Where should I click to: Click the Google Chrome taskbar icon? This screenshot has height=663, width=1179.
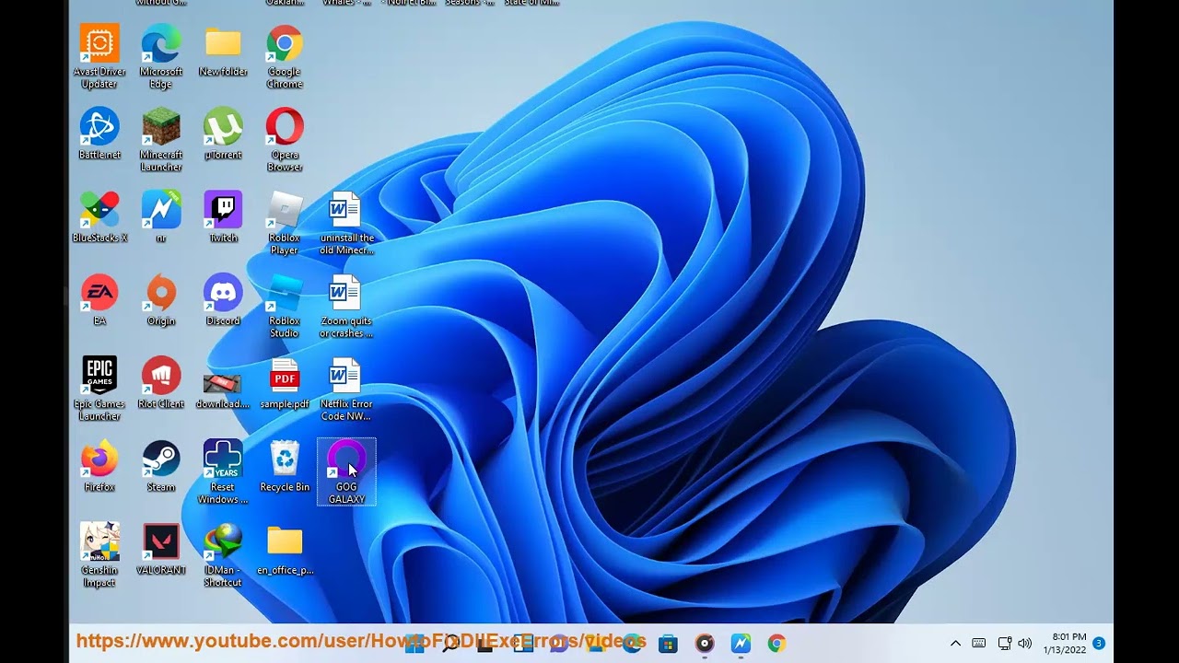[x=776, y=644]
